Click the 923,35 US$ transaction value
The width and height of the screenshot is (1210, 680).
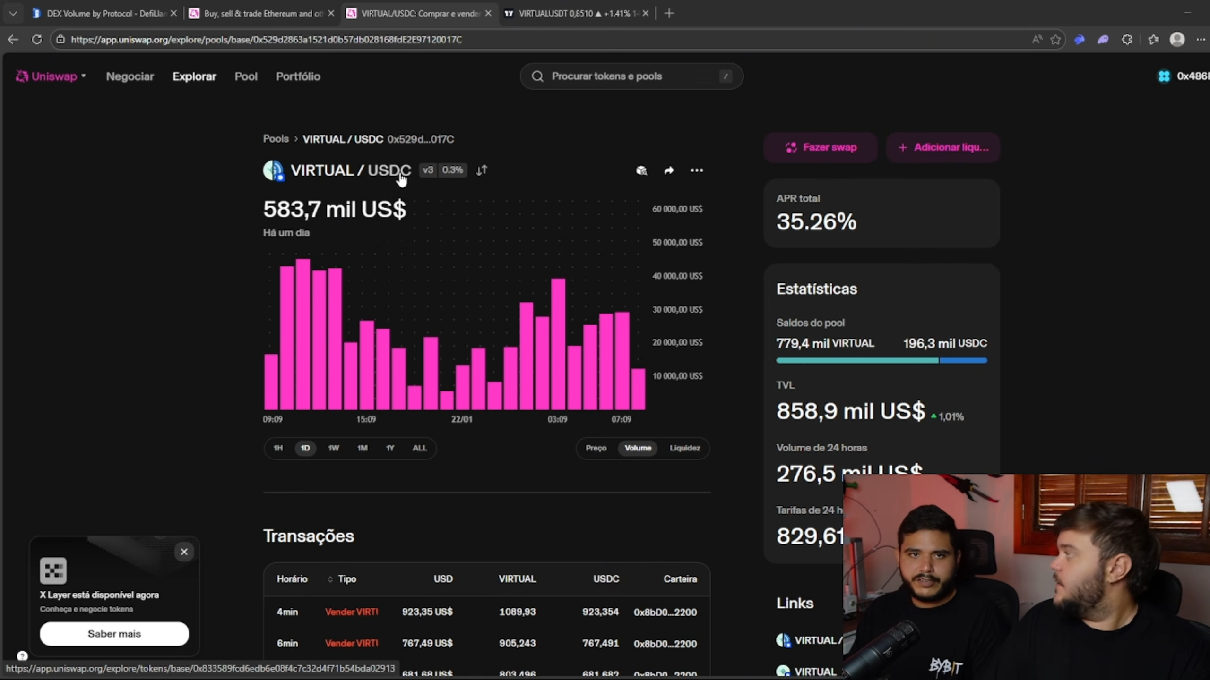point(427,612)
